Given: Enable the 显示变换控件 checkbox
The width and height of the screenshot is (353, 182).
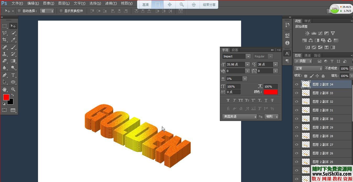Looking at the screenshot, I should tap(61, 11).
